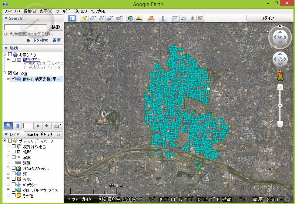Enable the 建物の 3D 表示 checkbox

pos(14,168)
